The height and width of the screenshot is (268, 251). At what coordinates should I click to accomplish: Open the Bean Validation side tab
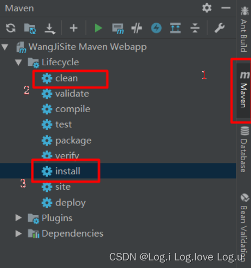(x=244, y=228)
